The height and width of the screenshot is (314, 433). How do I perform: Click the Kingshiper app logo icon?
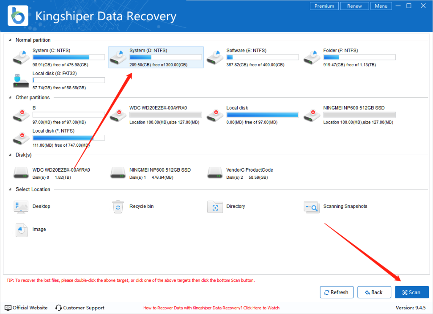(18, 16)
